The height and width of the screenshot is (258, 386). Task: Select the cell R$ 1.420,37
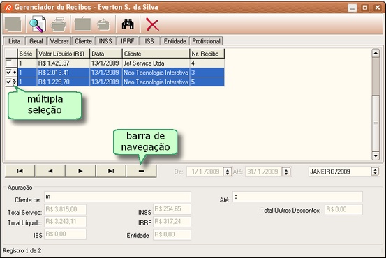[x=63, y=63]
